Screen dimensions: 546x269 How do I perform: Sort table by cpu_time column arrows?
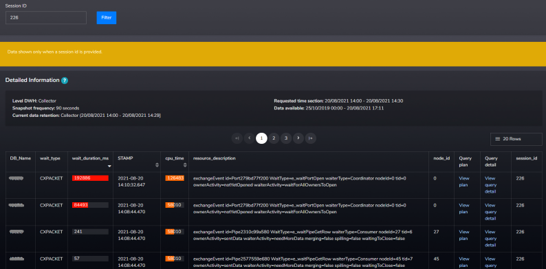[185, 165]
